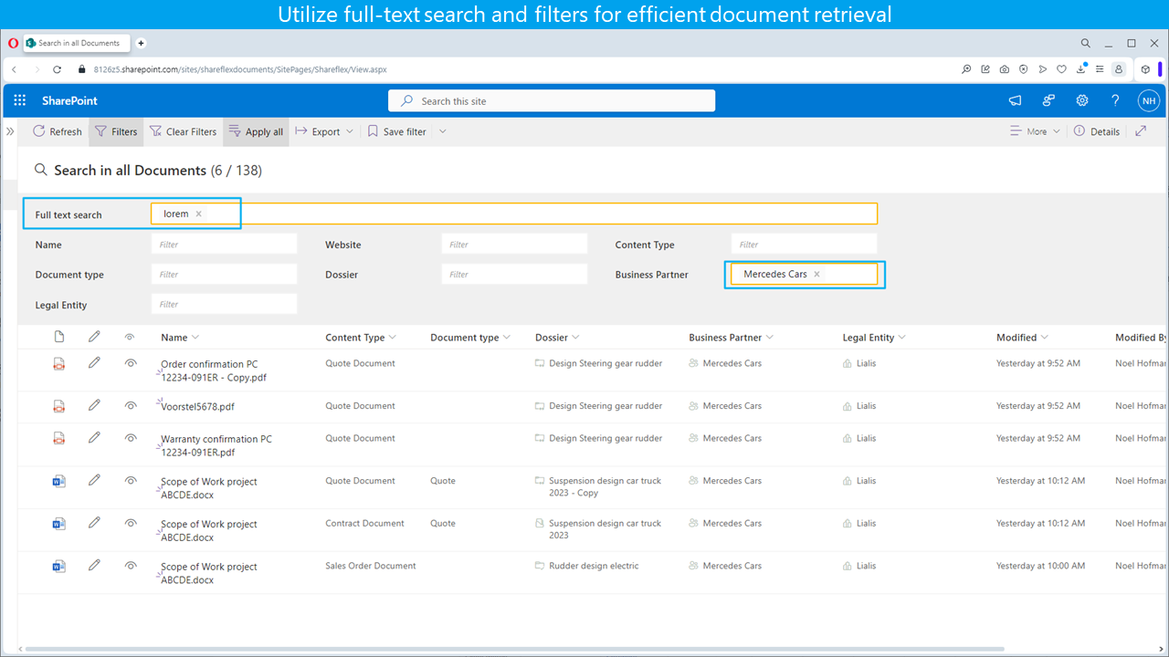Open Suspension design car truck 2023 - Copy dossier
The width and height of the screenshot is (1169, 657).
tap(605, 486)
